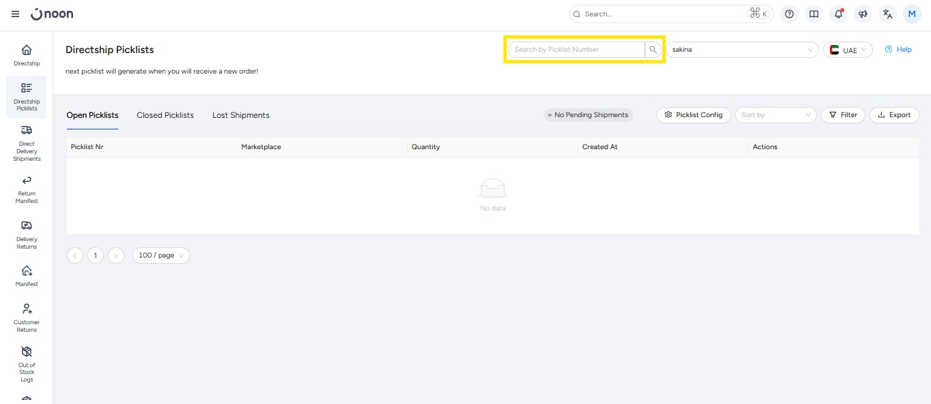Screen dimensions: 931x404
Task: Click the picklist search magnifier button
Action: pos(653,50)
